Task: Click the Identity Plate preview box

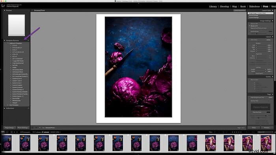Action: [261, 107]
